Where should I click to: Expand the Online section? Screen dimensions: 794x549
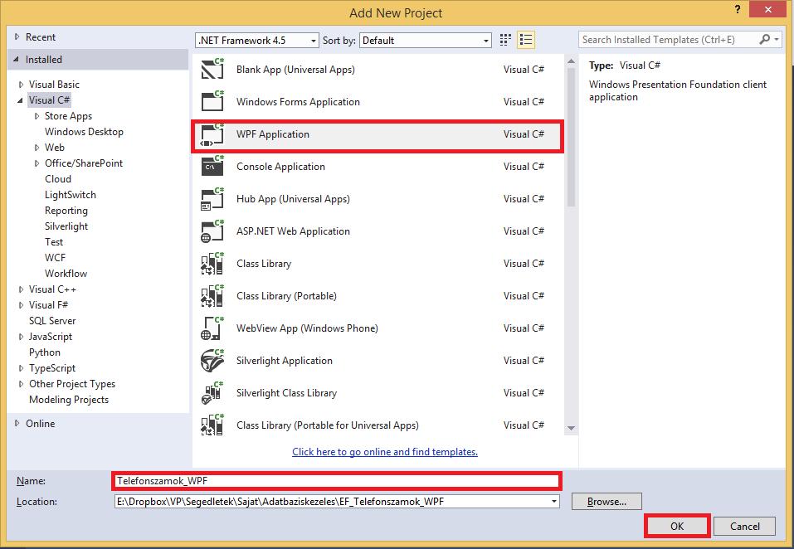17,424
